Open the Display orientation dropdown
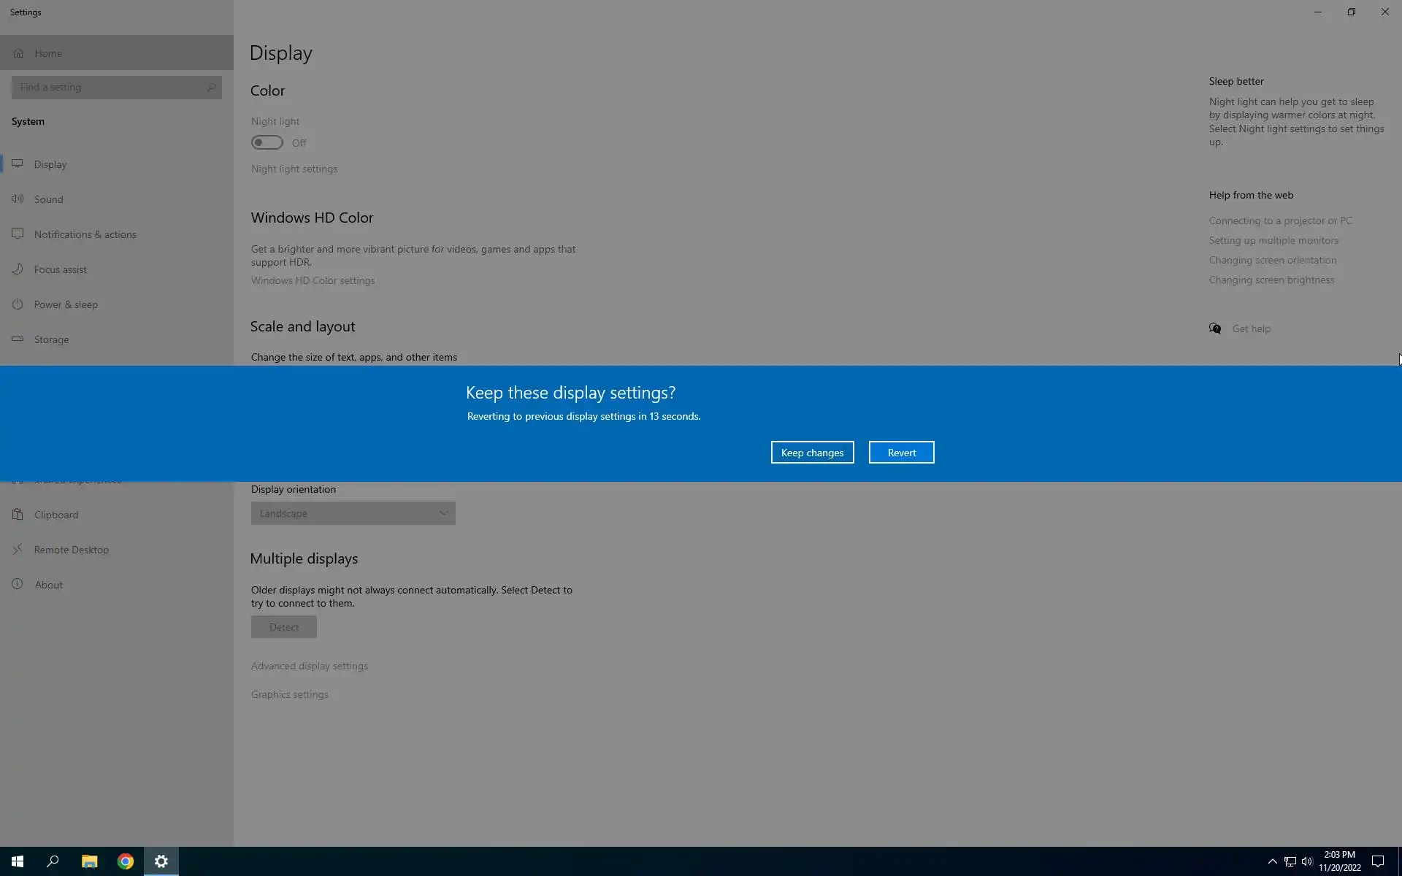This screenshot has height=876, width=1402. click(353, 513)
